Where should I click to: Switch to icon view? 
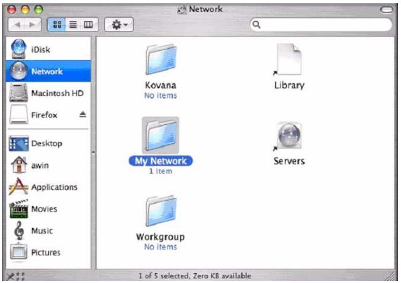(x=56, y=24)
